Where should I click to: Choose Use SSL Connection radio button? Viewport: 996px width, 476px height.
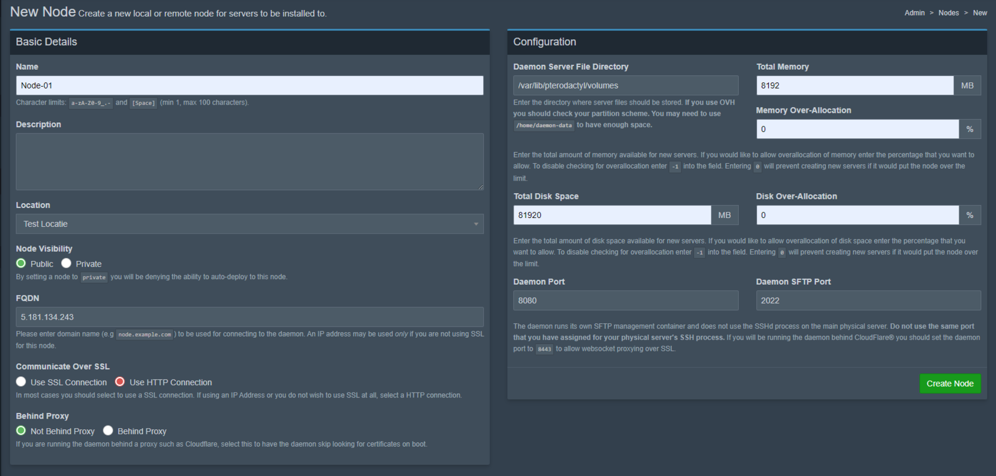(21, 382)
